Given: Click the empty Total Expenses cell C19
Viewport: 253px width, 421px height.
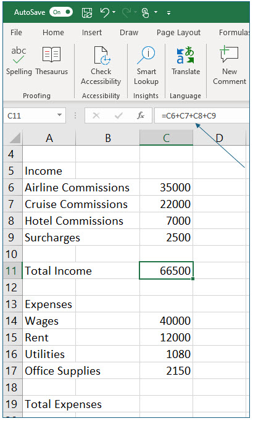Looking at the screenshot, I should 166,404.
